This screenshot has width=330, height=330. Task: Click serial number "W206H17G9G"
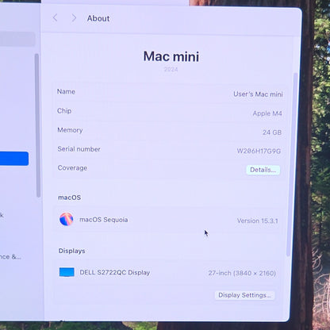pyautogui.click(x=259, y=151)
